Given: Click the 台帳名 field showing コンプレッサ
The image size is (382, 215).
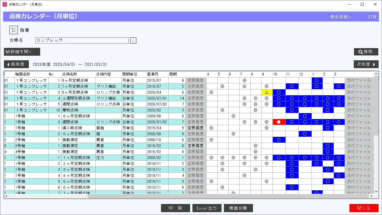Looking at the screenshot, I should point(82,40).
